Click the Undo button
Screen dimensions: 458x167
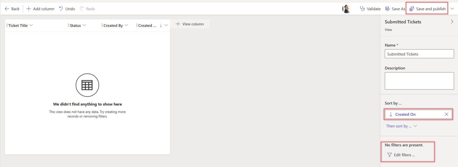click(x=67, y=9)
